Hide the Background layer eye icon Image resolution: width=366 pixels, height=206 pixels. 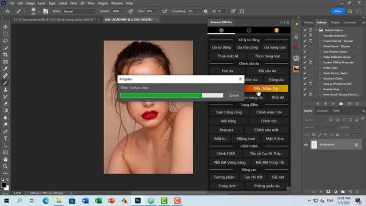click(306, 145)
